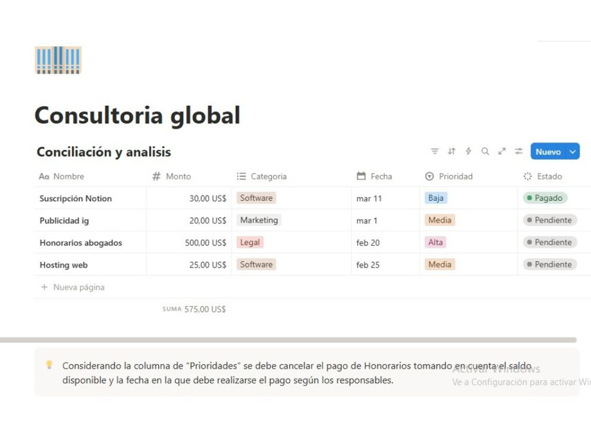Click the horizontal scrollbar under the table
The image size is (591, 443).
coord(288,340)
